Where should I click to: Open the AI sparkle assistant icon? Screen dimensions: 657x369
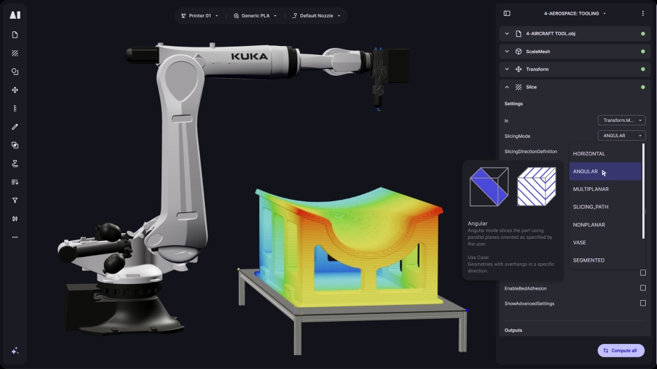click(x=15, y=351)
